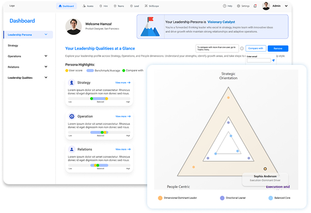Click the purple dot at top of middle triangle
The image size is (311, 213).
(229, 123)
